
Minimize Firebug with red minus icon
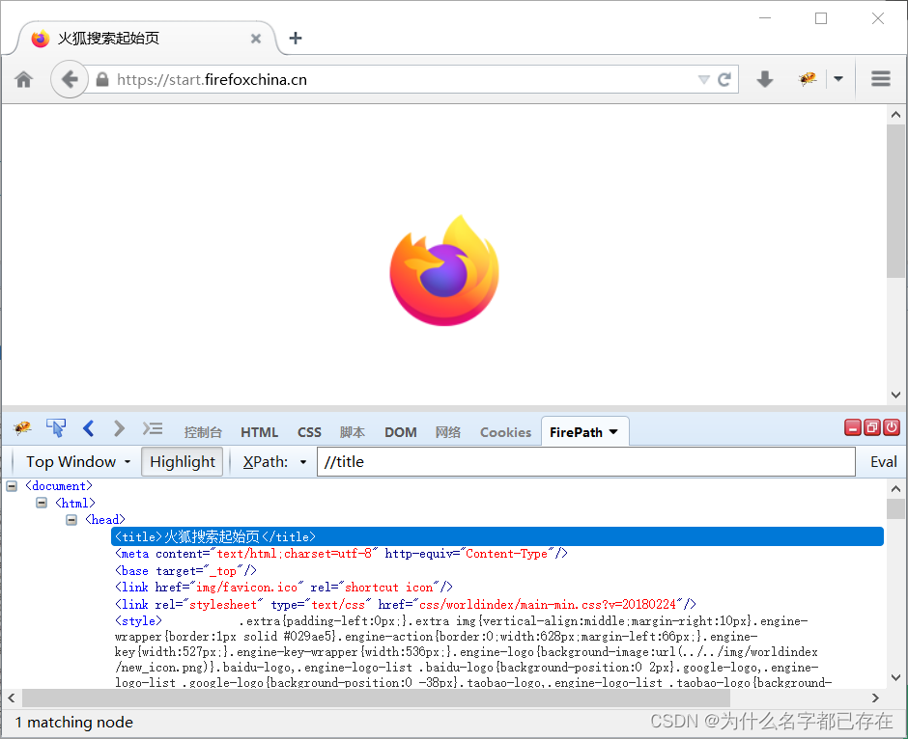click(x=852, y=427)
